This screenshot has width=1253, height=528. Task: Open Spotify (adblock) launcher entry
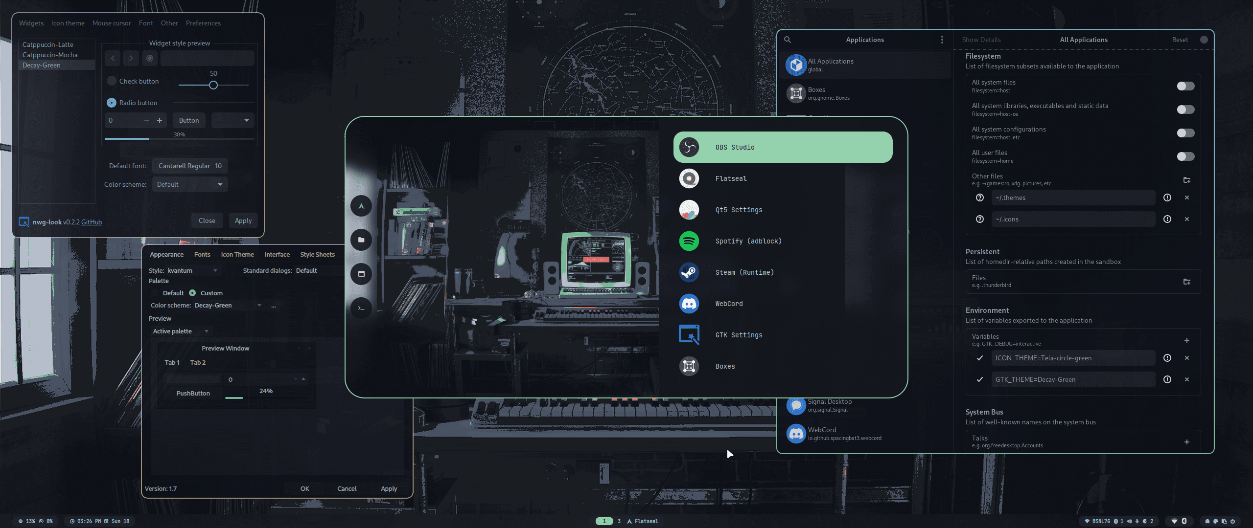point(748,241)
